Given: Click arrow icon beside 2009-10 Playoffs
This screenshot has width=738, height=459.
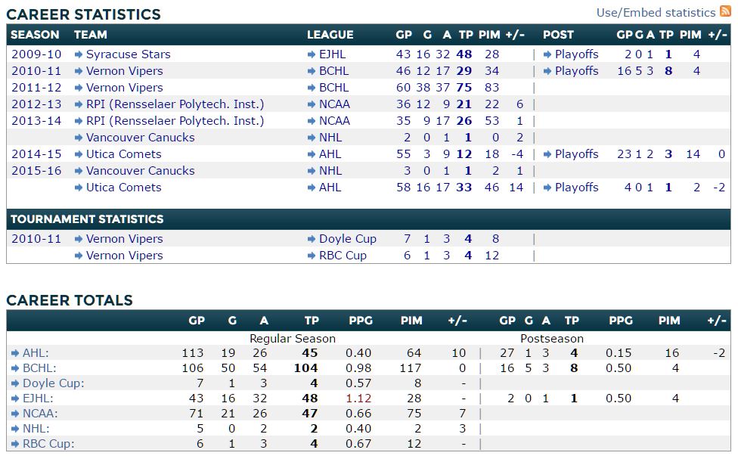Looking at the screenshot, I should click(547, 54).
